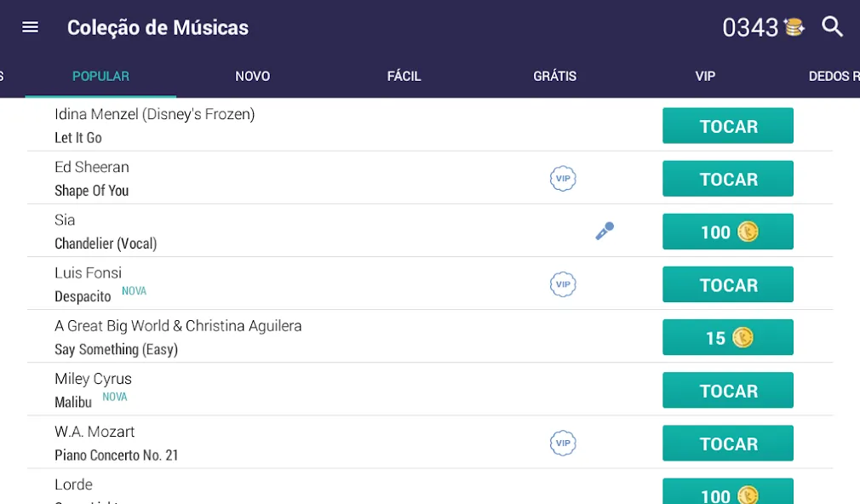Play Despacito with TOCAR button
860x504 pixels.
point(728,284)
